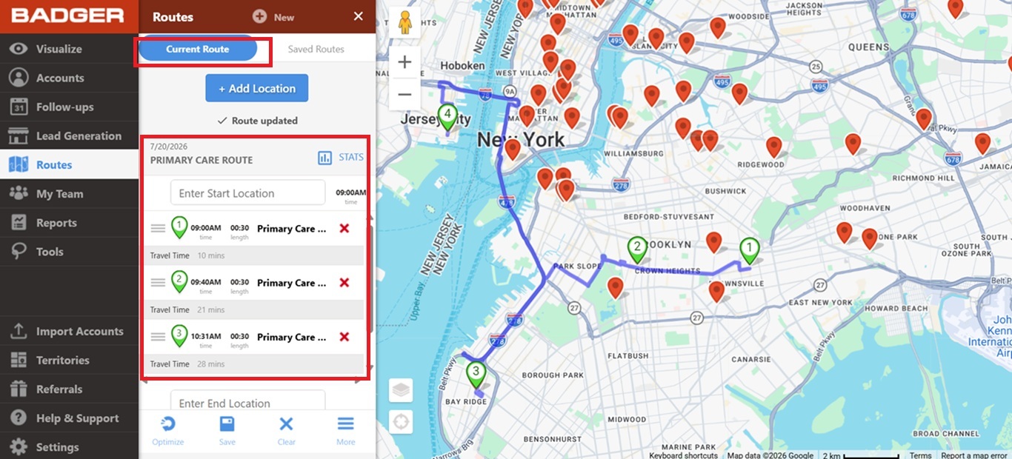Viewport: 1012px width, 459px height.
Task: Go to Follow-ups in sidebar
Action: 69,107
